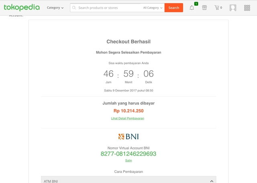Open the shopping cart icon
The image size is (257, 183).
pos(217,8)
